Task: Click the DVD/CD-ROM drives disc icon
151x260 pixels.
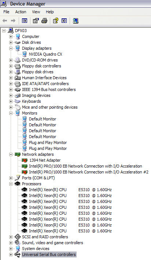Action: tap(18, 60)
